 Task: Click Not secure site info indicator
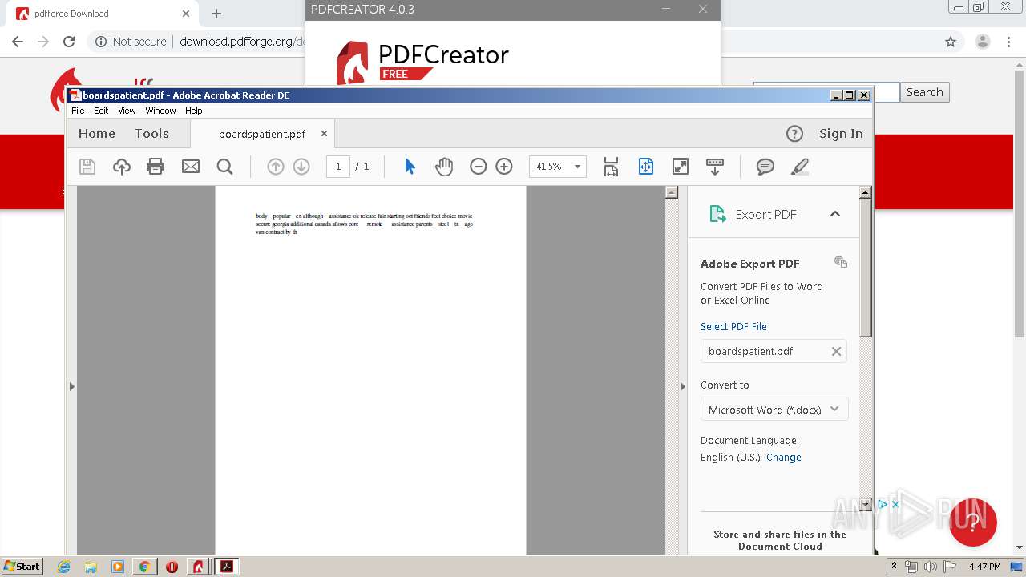click(x=131, y=42)
